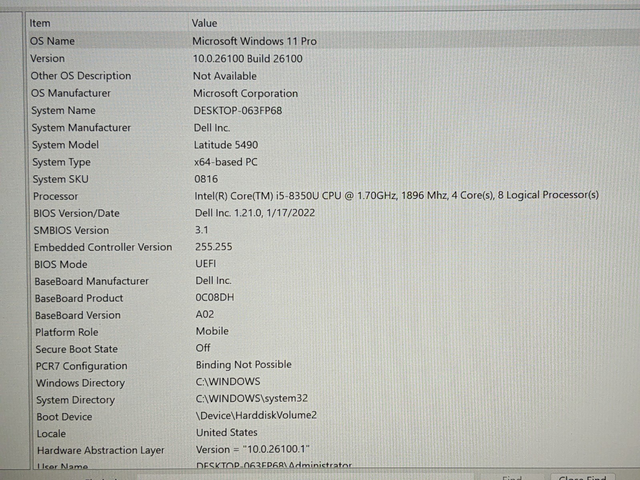Select the System Manufacturer row label
640x480 pixels.
coord(81,128)
